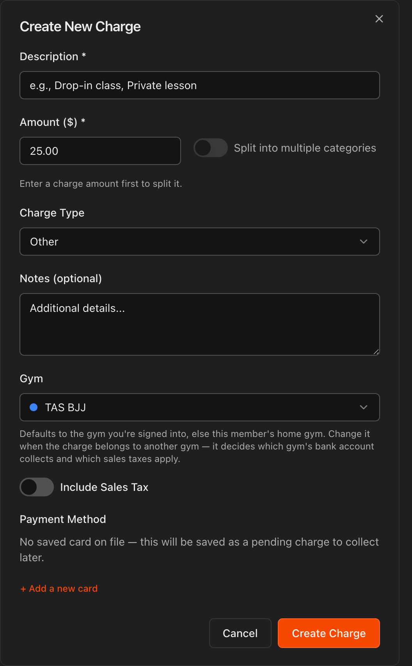
Task: Click the 'Amount ($) *' label
Action: 53,122
